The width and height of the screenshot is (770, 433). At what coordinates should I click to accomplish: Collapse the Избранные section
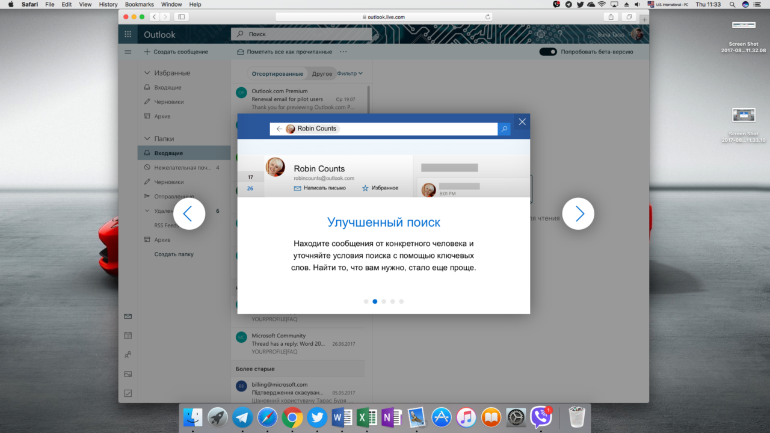(x=147, y=73)
